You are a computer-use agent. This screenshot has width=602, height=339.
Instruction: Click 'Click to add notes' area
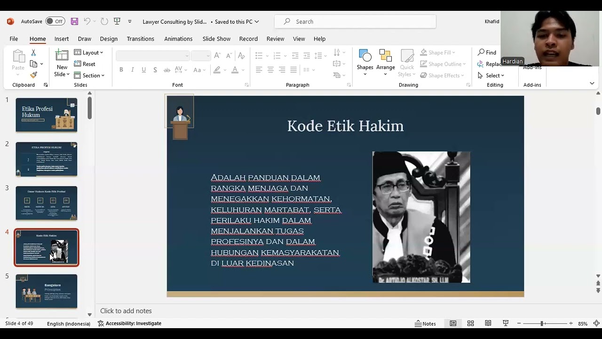(126, 311)
